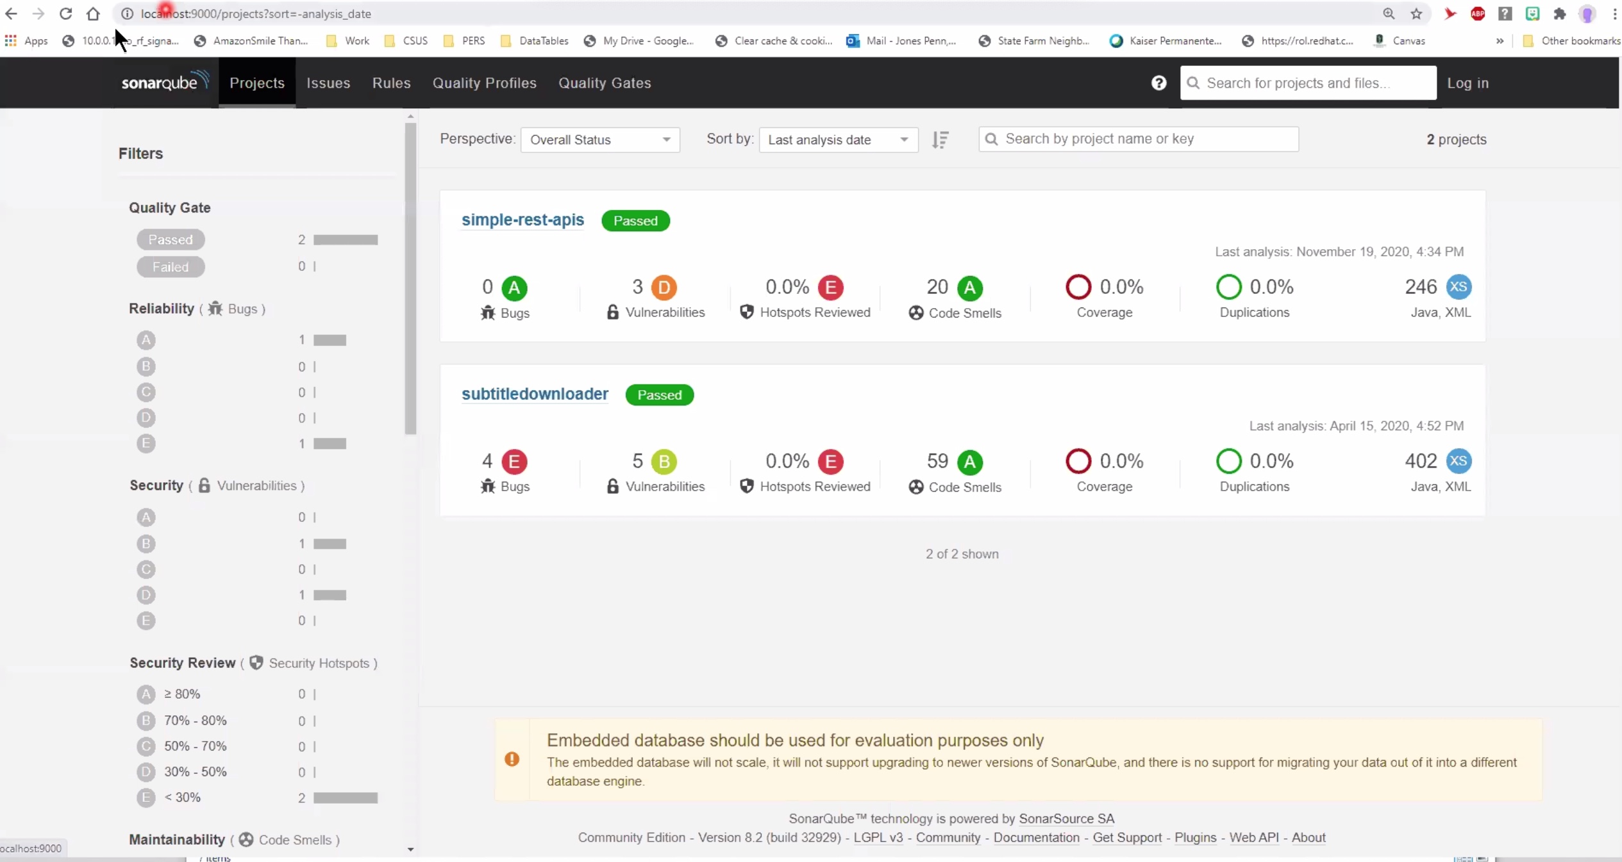Filter Security Review by ≥ 80%
Viewport: 1622px width, 862px height.
[169, 694]
